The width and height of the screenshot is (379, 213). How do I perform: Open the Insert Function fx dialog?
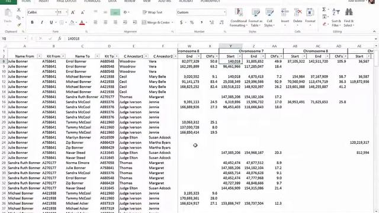coord(59,38)
